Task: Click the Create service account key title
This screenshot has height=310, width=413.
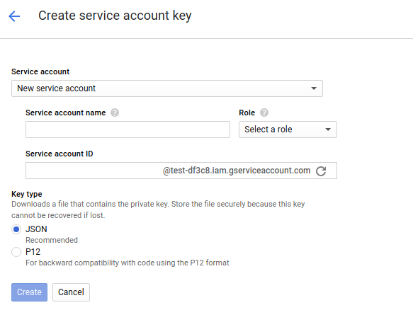Action: click(115, 16)
